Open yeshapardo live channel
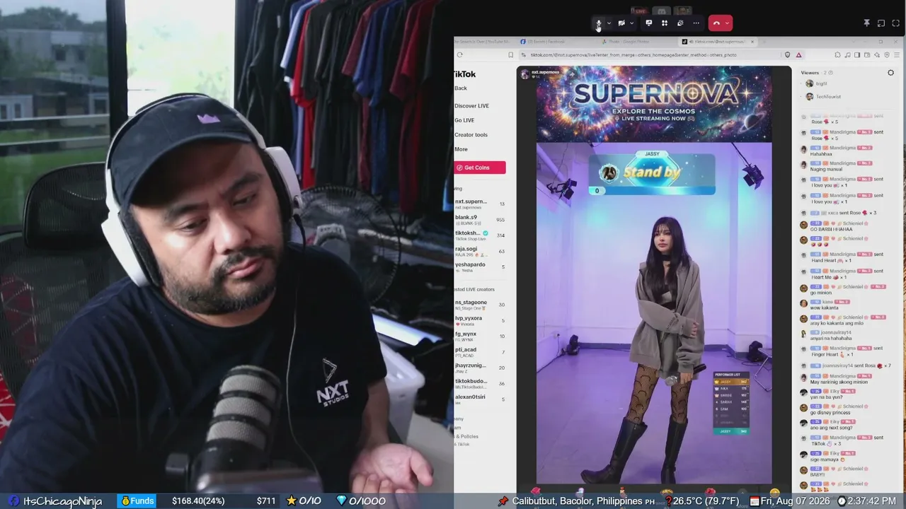The height and width of the screenshot is (509, 906). point(480,267)
